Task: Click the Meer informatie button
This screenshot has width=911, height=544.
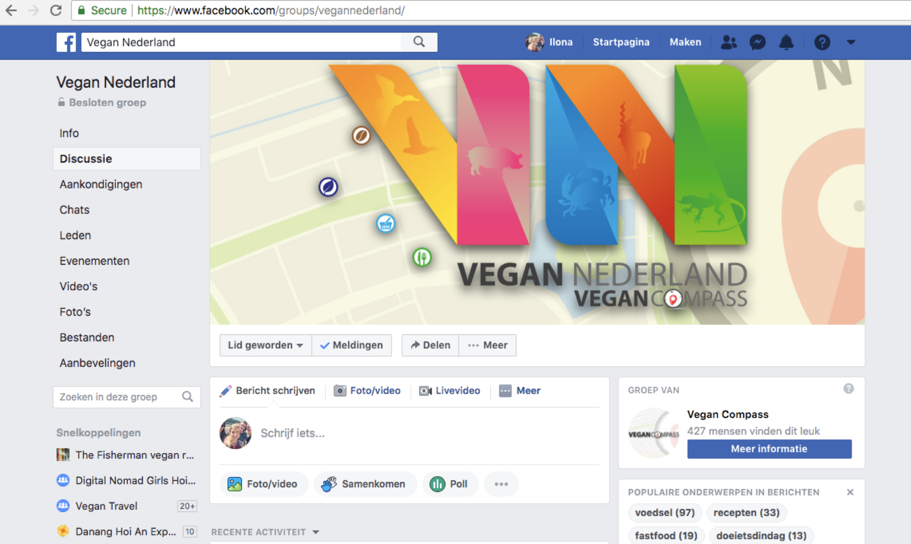Action: click(x=769, y=449)
